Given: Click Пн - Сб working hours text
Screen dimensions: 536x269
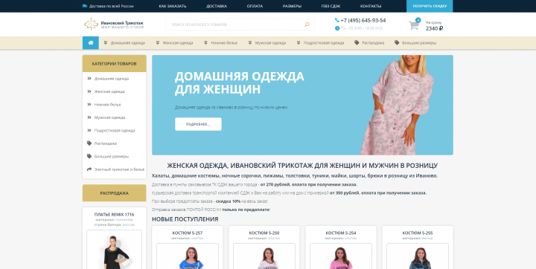Looking at the screenshot, I should click(x=362, y=28).
